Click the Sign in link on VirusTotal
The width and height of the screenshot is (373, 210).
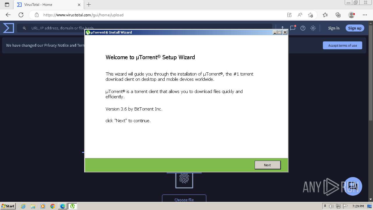tap(334, 28)
